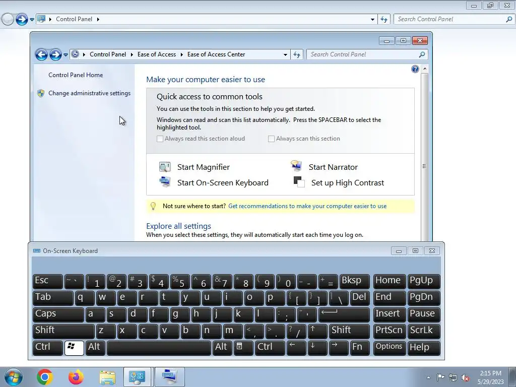
Task: Click the muted volume tray icon
Action: point(465,378)
